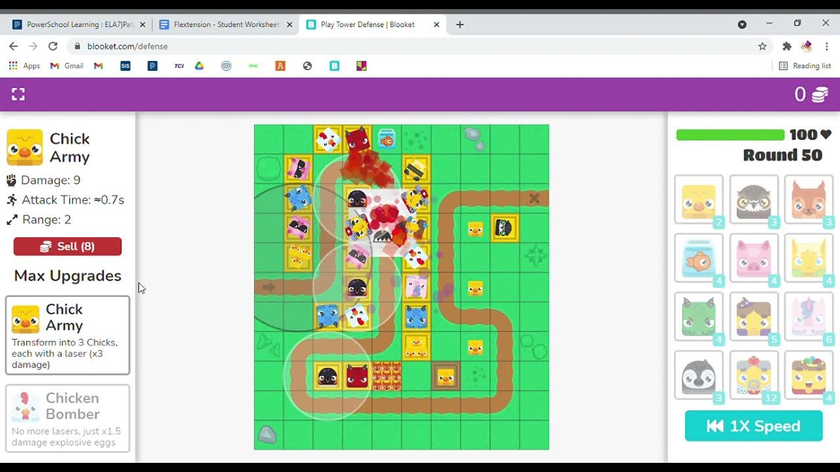
Task: Select the Jester tower in shop
Action: click(x=808, y=375)
